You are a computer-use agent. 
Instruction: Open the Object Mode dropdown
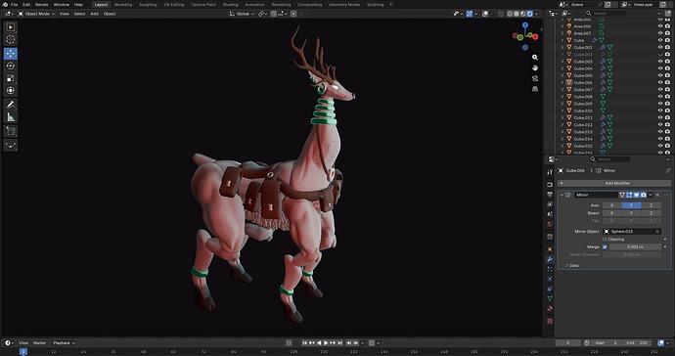[36, 14]
